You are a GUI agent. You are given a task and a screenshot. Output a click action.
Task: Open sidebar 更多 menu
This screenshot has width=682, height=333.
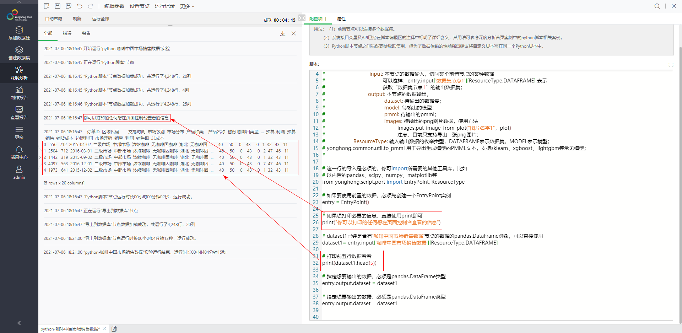point(19,133)
